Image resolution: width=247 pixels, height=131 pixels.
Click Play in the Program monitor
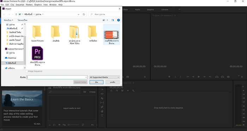[x=199, y=77]
